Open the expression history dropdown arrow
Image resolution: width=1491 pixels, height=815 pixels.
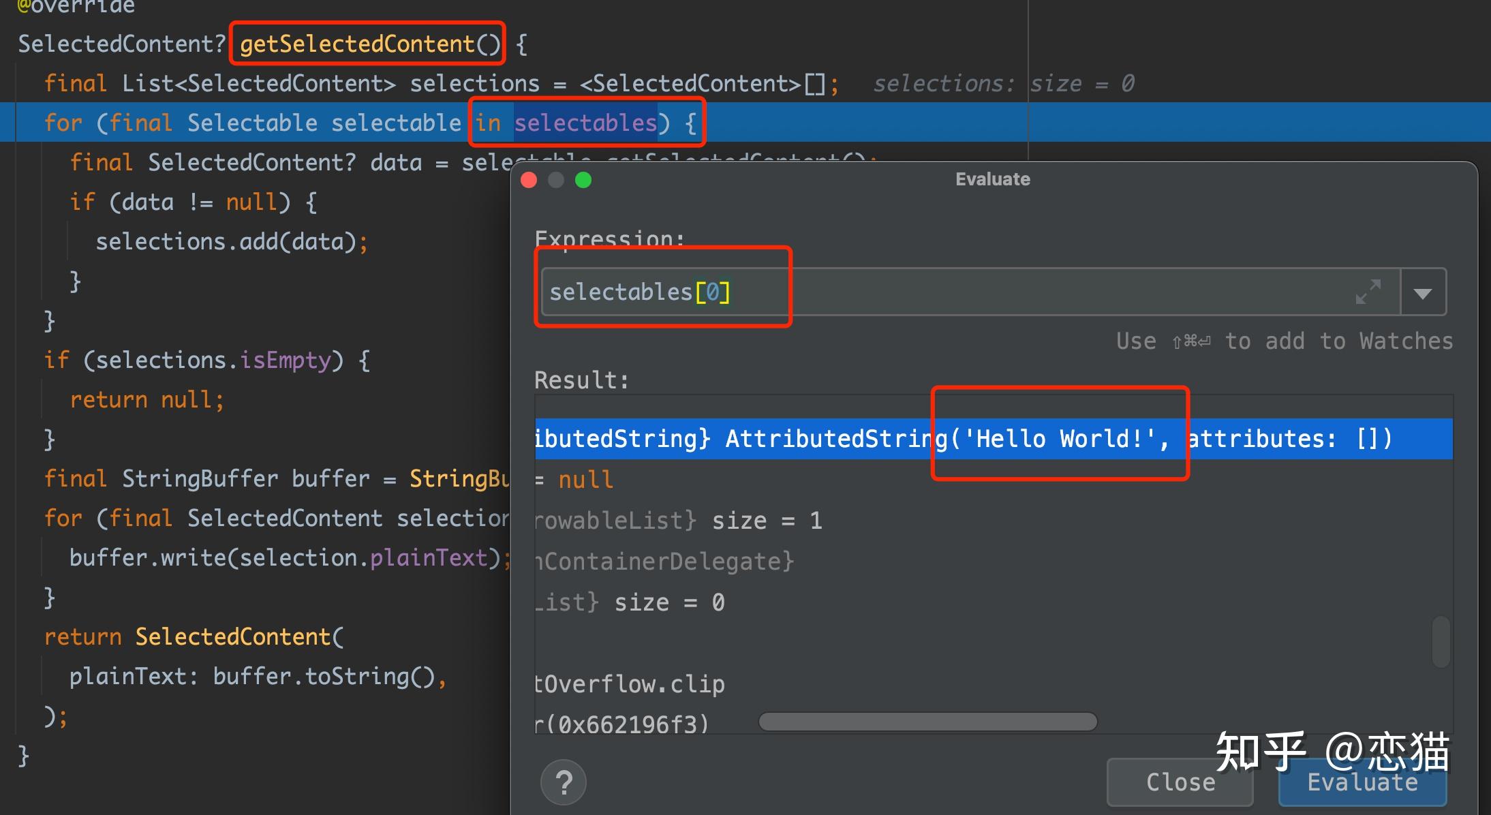pos(1423,292)
